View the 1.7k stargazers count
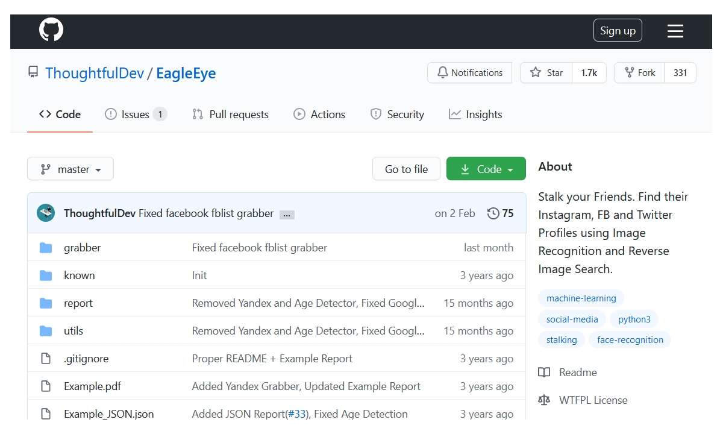 pyautogui.click(x=589, y=73)
